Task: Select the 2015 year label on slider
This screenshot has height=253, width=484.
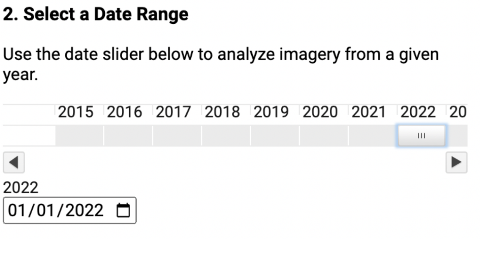Action: (x=75, y=112)
